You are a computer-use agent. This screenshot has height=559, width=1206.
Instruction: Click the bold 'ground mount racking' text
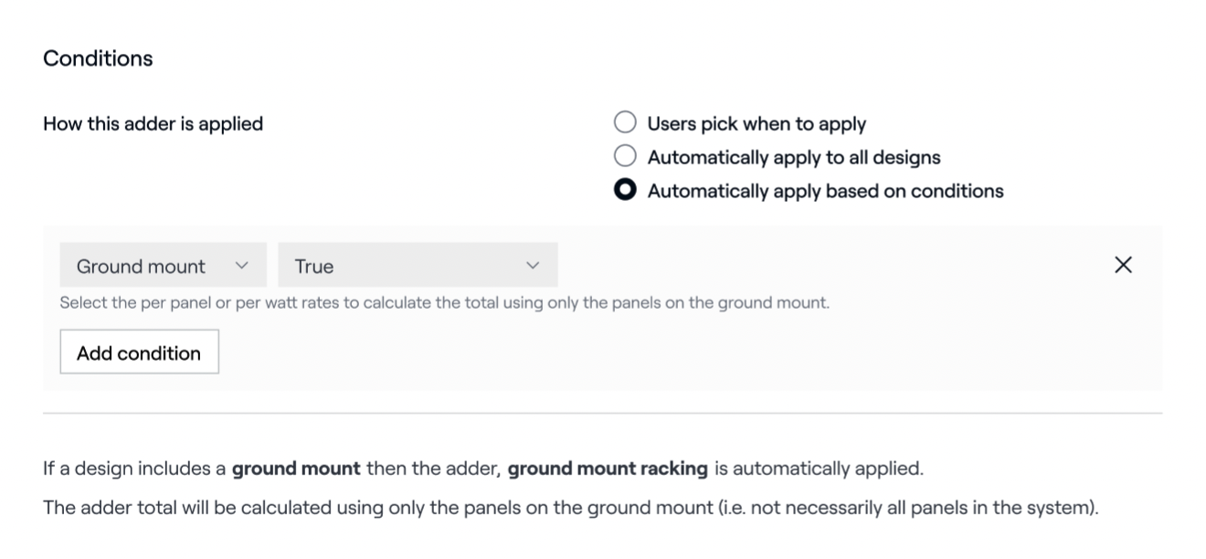[608, 469]
